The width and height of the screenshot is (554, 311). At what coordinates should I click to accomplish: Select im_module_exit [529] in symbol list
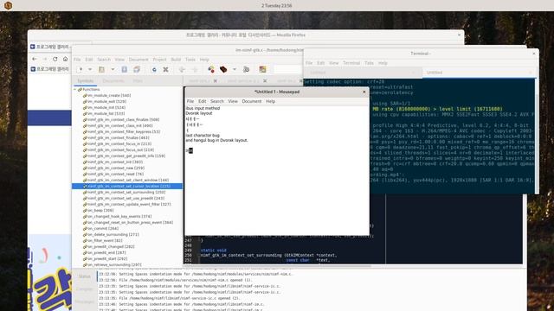click(x=107, y=102)
